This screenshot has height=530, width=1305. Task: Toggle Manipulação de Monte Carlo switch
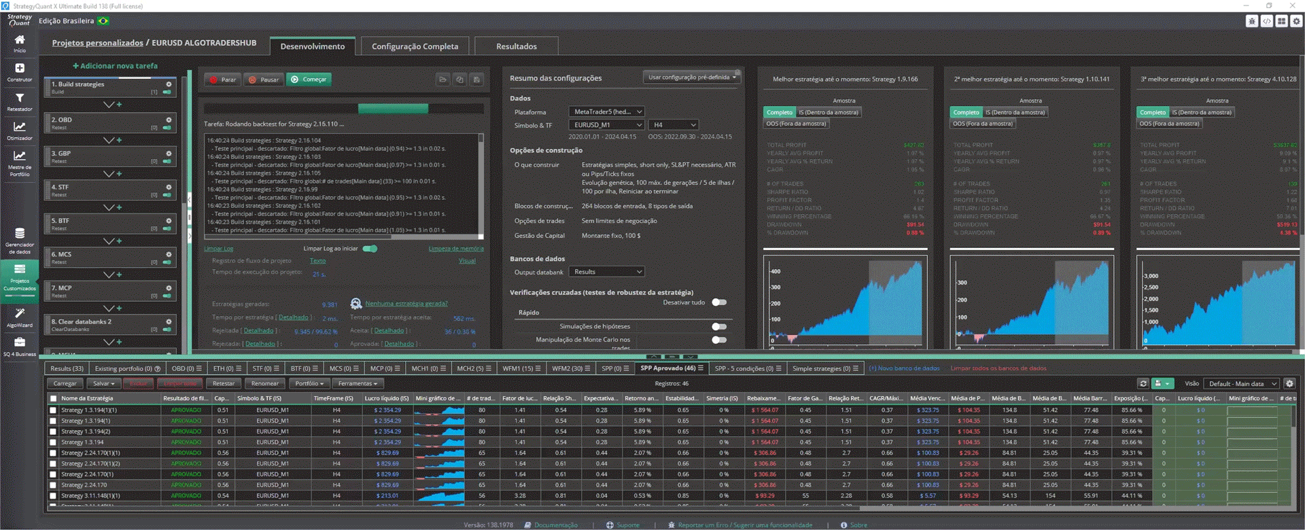719,340
